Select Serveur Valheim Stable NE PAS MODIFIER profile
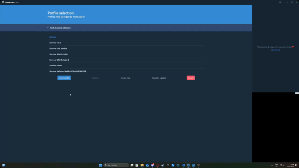 coord(126,71)
